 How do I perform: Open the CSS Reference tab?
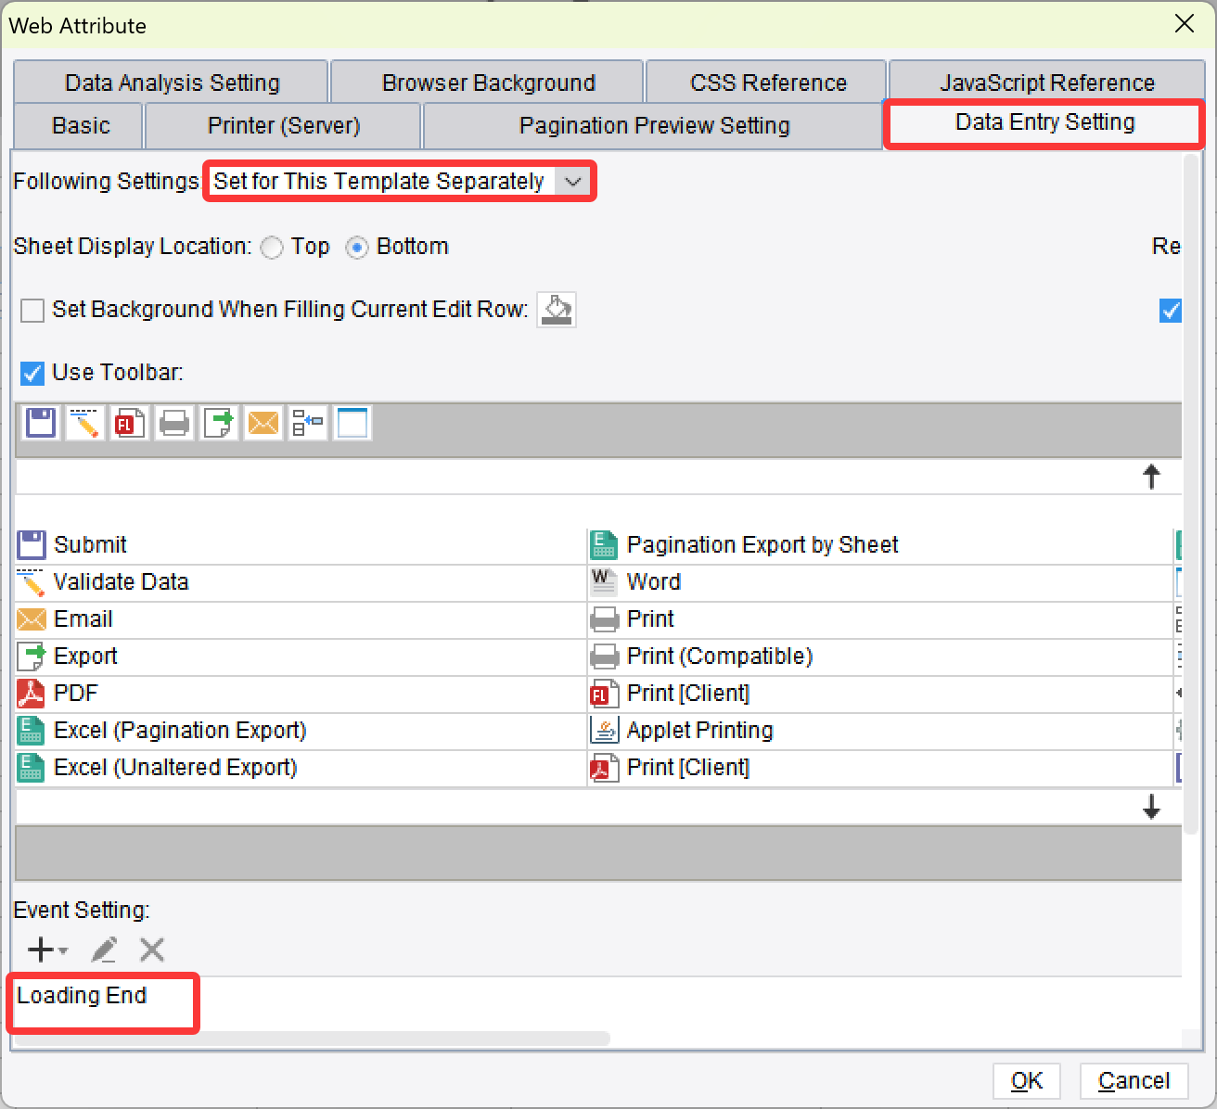(x=767, y=82)
